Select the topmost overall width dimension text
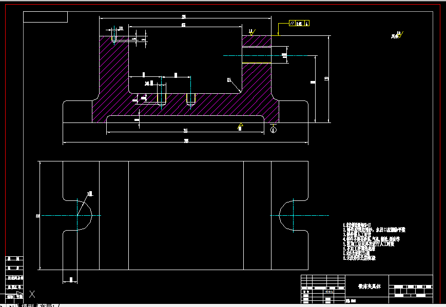The width and height of the screenshot is (446, 307). coord(184,17)
